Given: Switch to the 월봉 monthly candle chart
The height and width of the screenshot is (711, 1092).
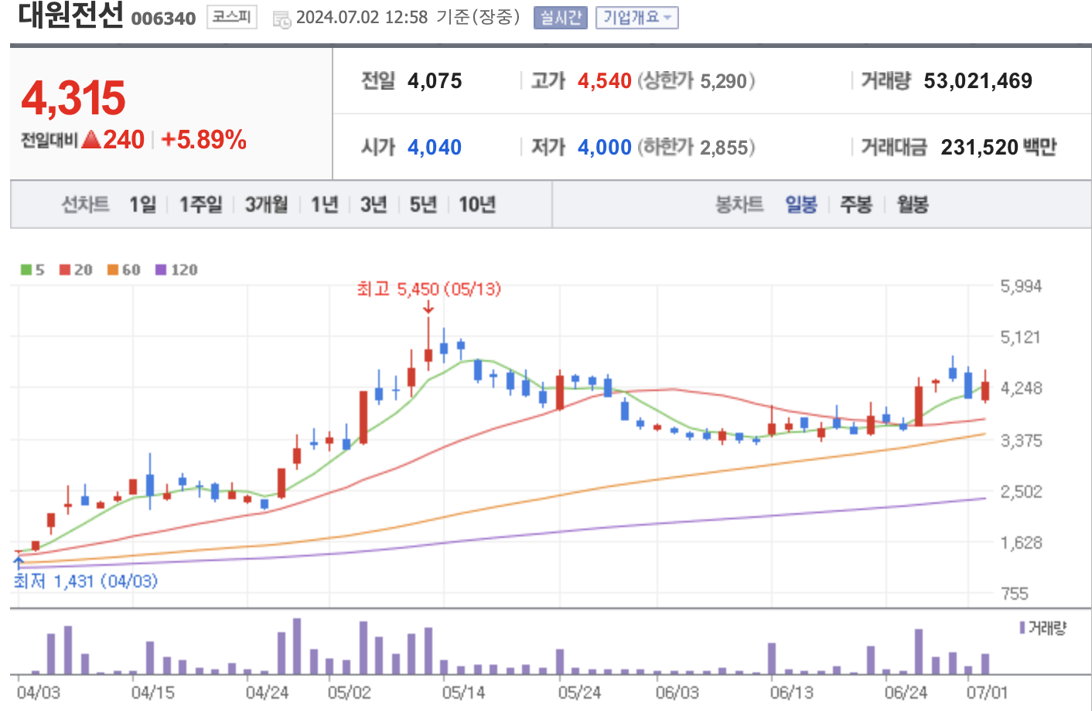Looking at the screenshot, I should tap(913, 204).
